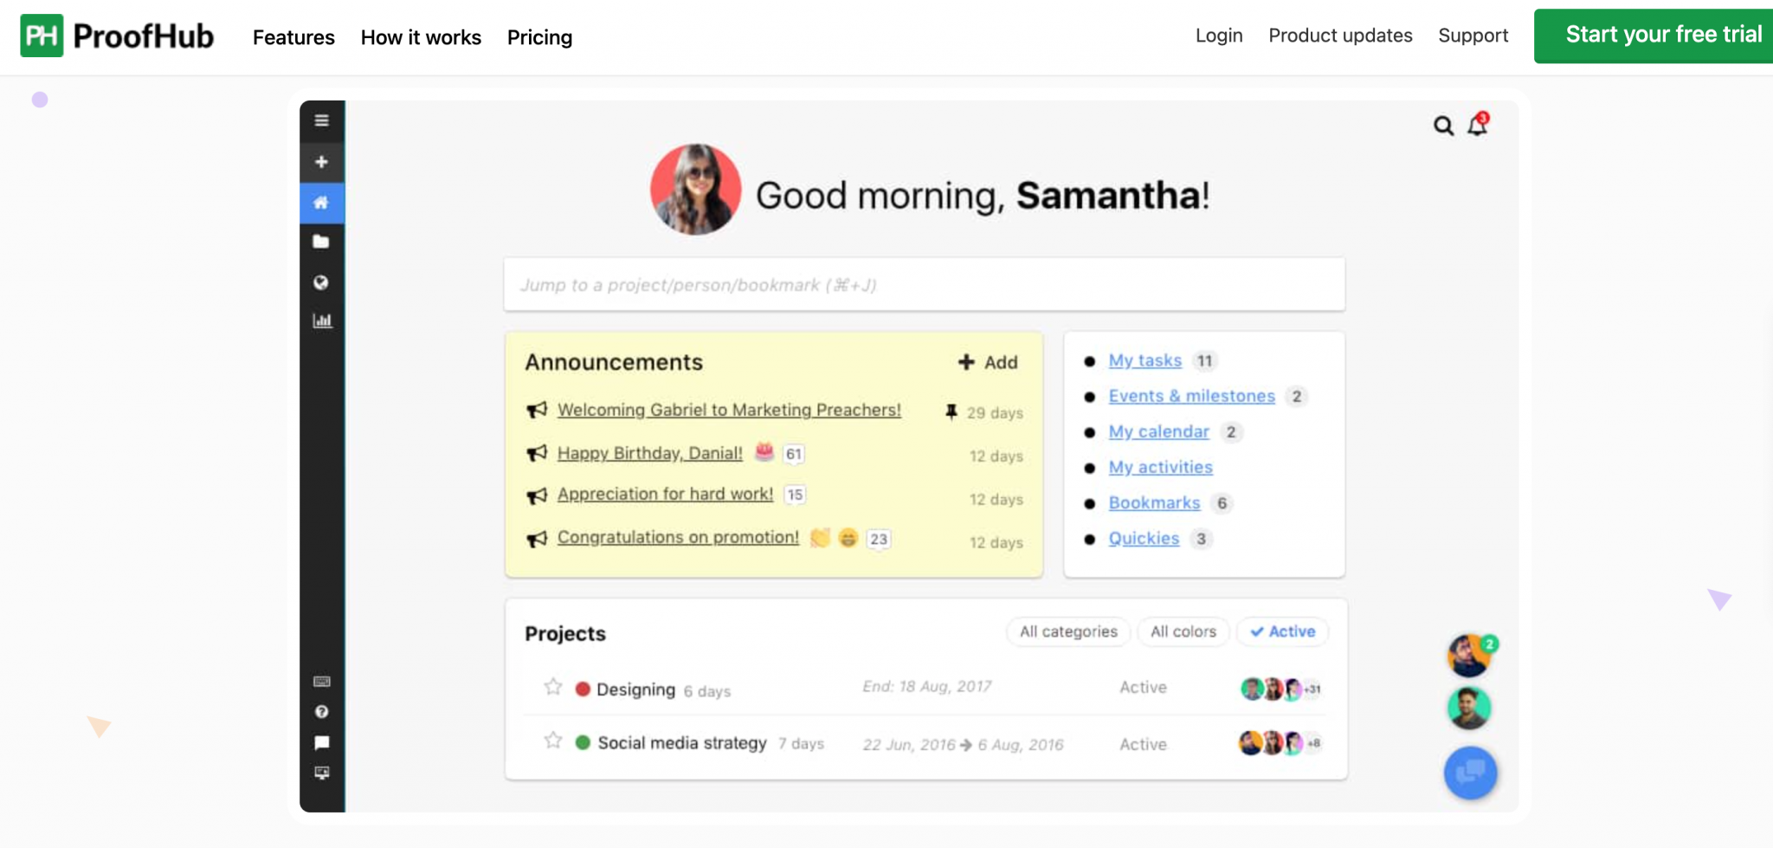Click End: 18 Aug, 2017 date

pos(926,686)
